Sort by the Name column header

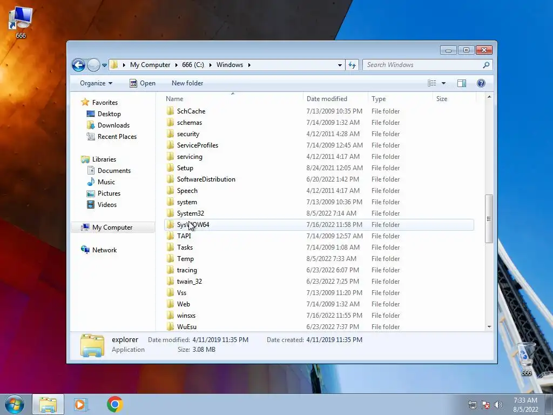(233, 99)
